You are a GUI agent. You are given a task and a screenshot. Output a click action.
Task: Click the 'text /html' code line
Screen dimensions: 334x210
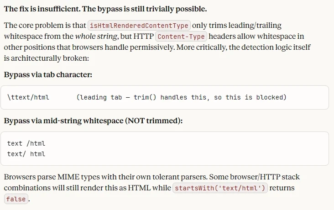(26, 143)
